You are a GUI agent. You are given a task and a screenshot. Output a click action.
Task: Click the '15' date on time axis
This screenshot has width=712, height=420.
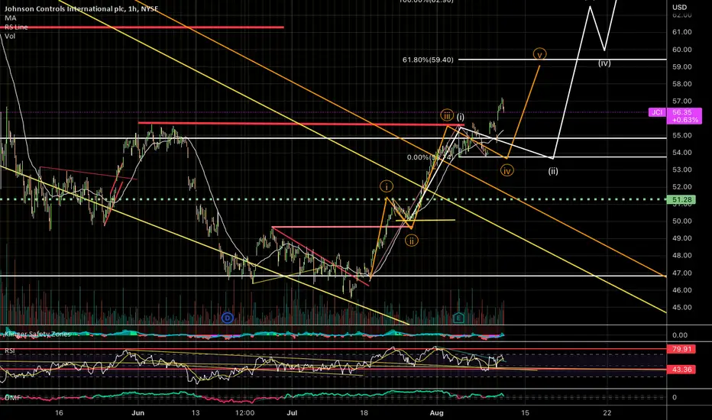[x=525, y=412]
